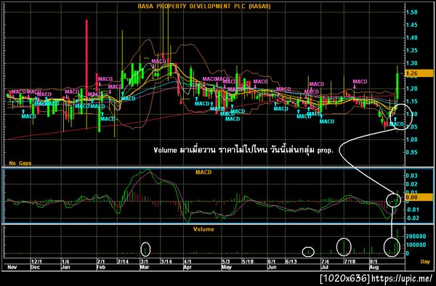Viewport: 436px width, 286px height.
Task: Click the Nov month label
Action: 12,267
